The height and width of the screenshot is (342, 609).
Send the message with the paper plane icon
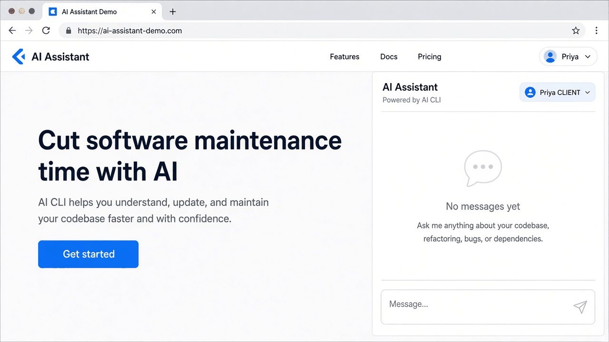(x=580, y=307)
